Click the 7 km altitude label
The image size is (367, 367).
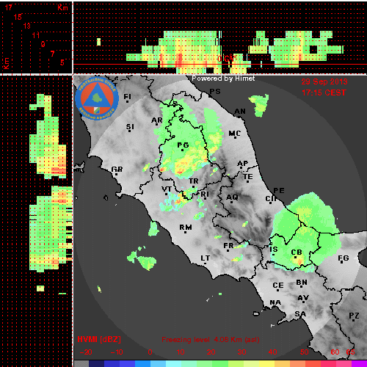(x=53, y=54)
